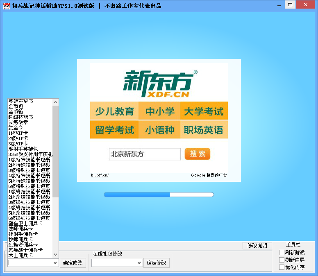This screenshot has width=318, height=276.
Task: Select 2级终结技能书包裹 entry
Action: point(30,197)
